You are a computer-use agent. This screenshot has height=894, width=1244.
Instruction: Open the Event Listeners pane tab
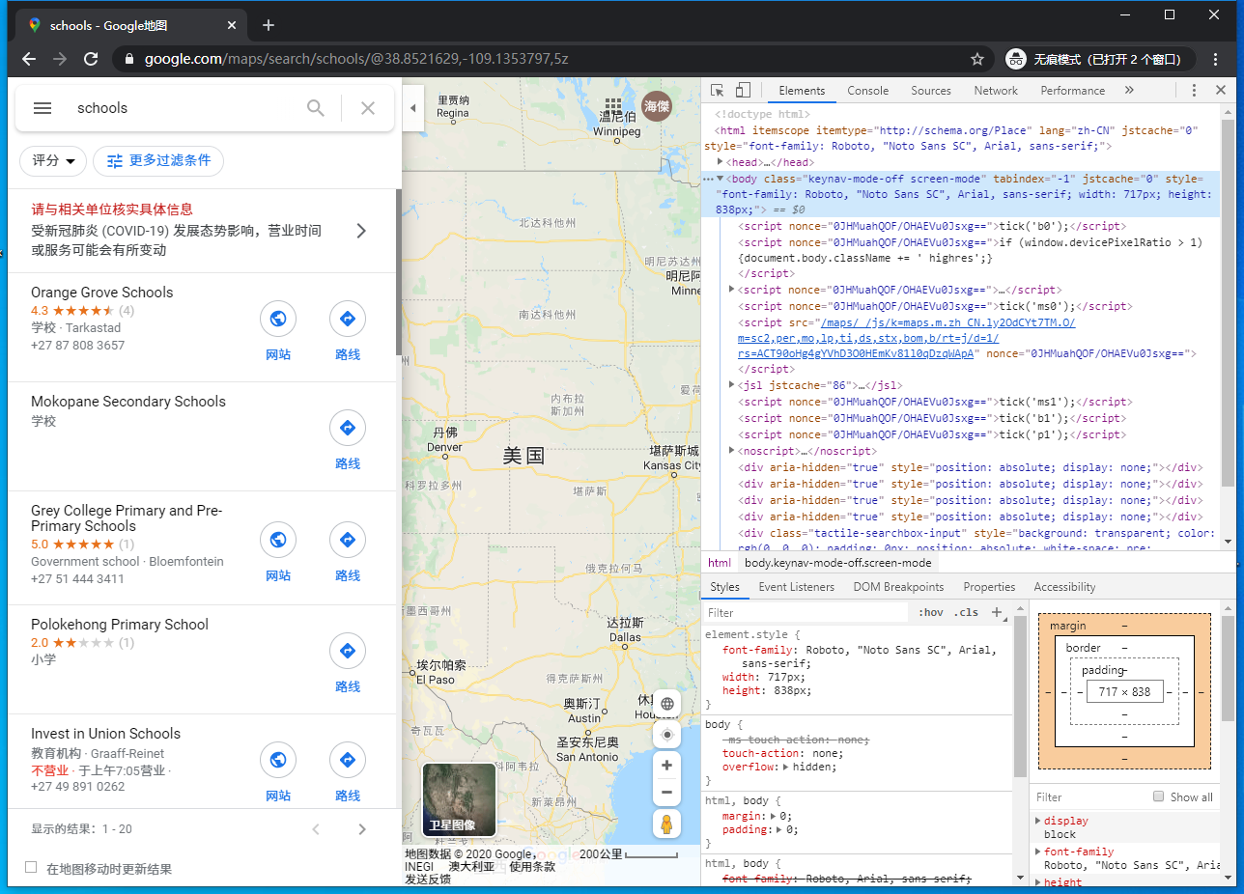click(x=797, y=587)
